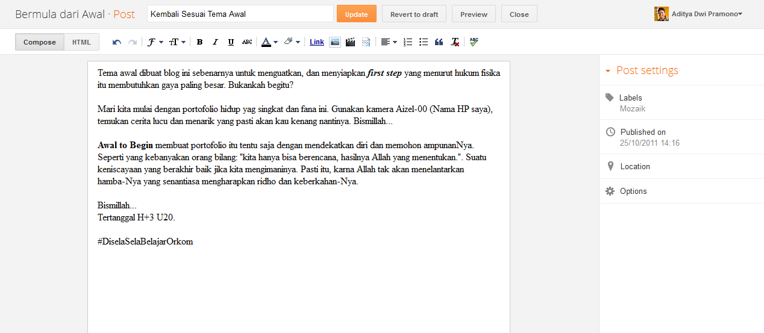Toggle bold formatting
The width and height of the screenshot is (764, 333).
coord(199,42)
